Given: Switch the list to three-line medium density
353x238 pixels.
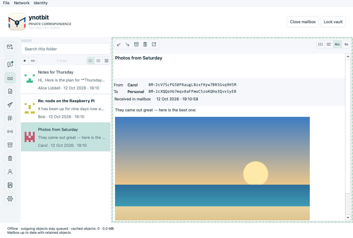Looking at the screenshot, I should pos(98,61).
